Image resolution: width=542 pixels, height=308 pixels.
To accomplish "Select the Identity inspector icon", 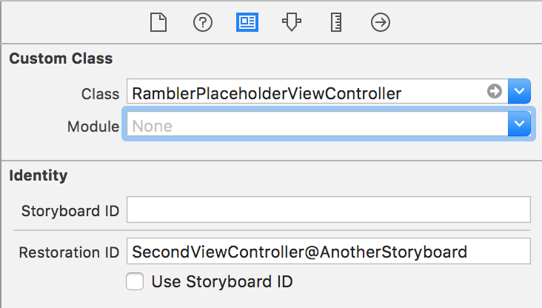I will click(x=247, y=23).
